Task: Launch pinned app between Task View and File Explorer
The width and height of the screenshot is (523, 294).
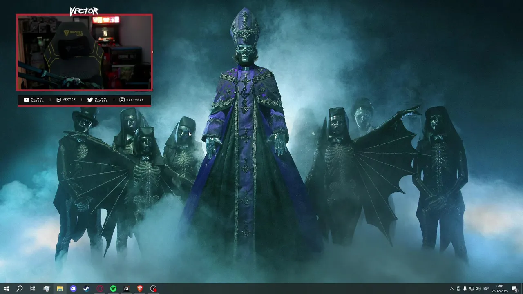Action: [x=47, y=289]
